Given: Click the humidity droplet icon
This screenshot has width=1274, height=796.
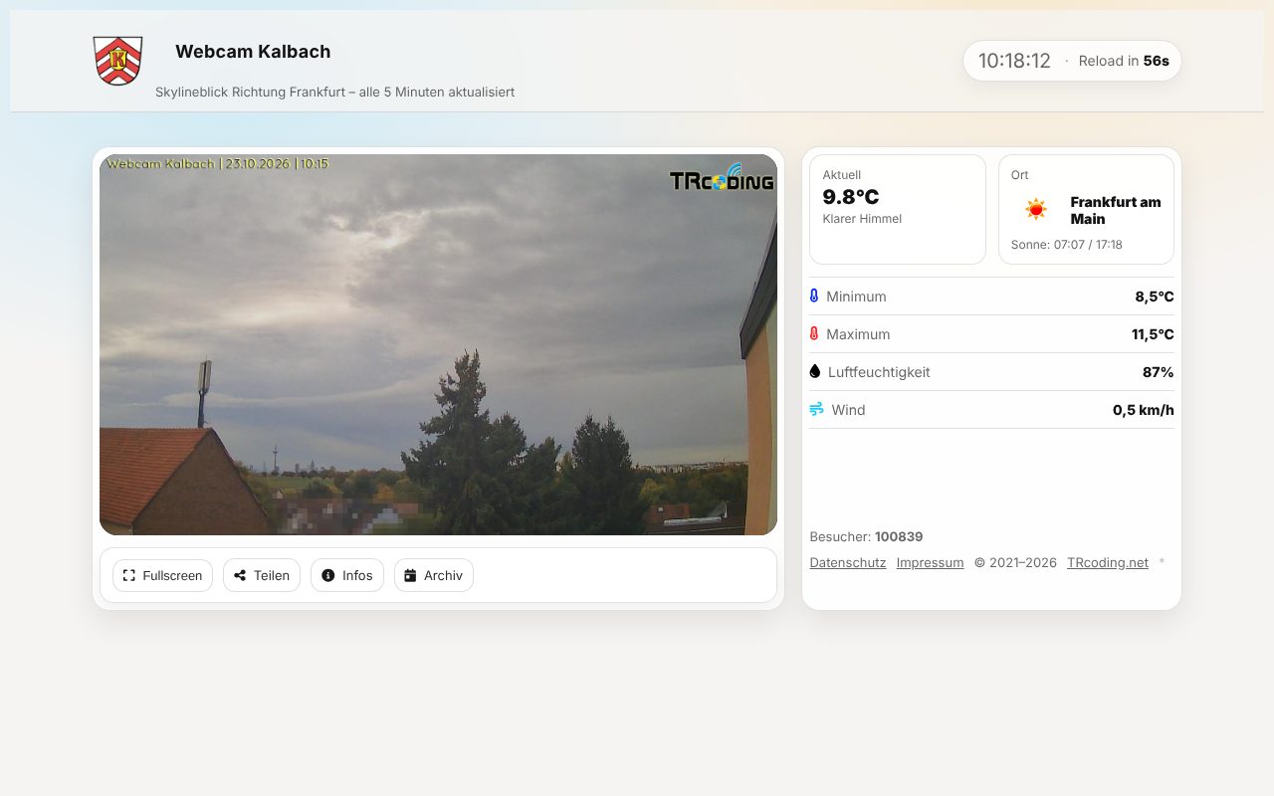Looking at the screenshot, I should (x=815, y=372).
